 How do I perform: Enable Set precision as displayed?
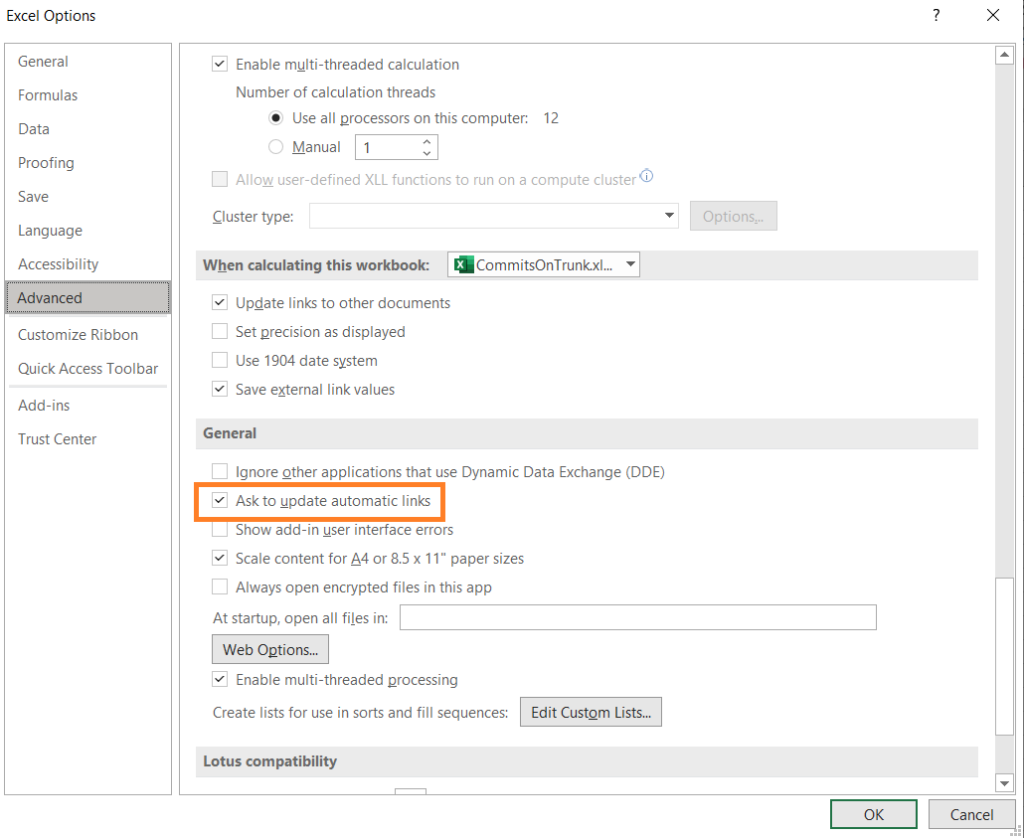pos(220,332)
